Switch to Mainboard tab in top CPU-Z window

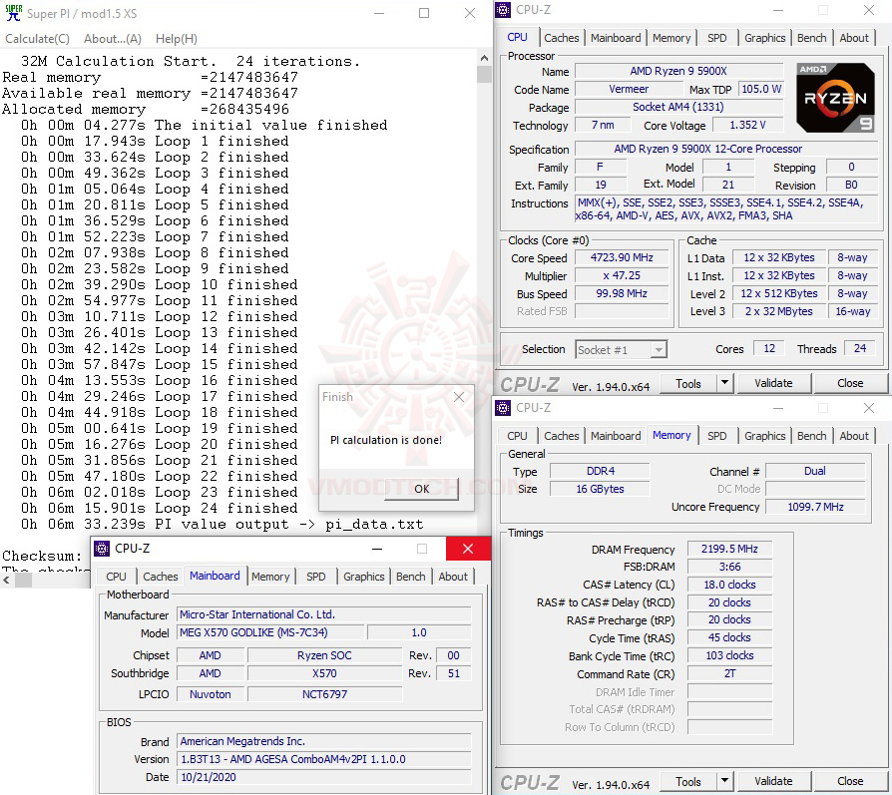616,38
